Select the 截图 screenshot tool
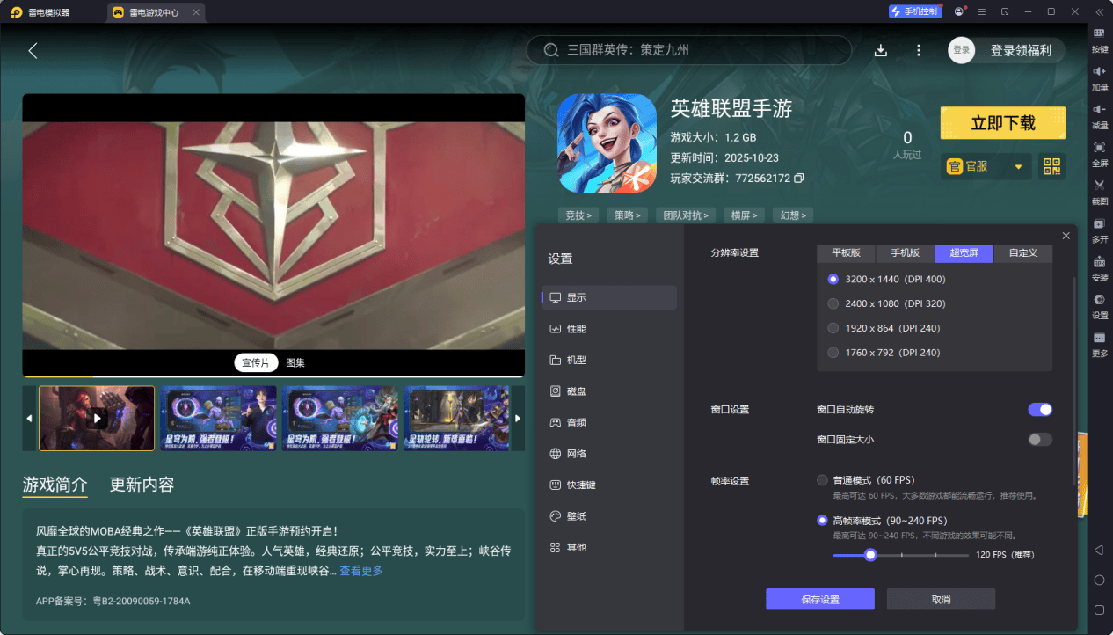 click(x=1099, y=190)
